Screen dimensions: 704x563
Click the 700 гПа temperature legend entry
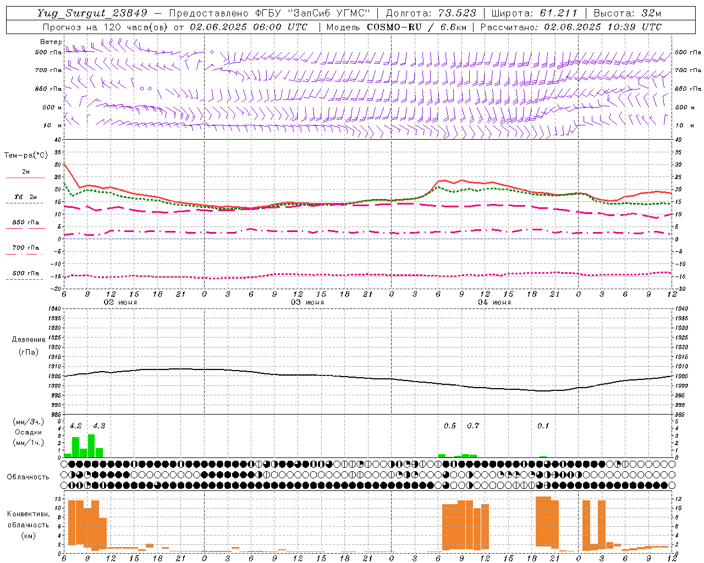(26, 248)
